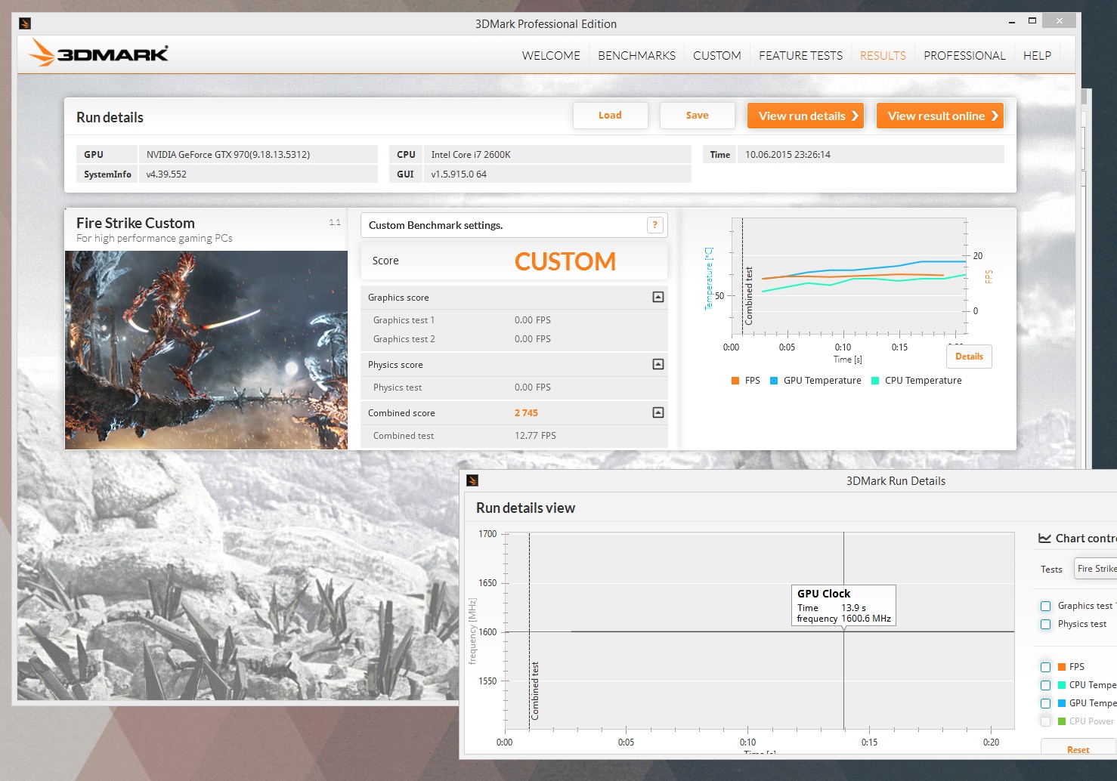The height and width of the screenshot is (781, 1117).
Task: Click the Fire Strike preview thumbnail
Action: (206, 350)
